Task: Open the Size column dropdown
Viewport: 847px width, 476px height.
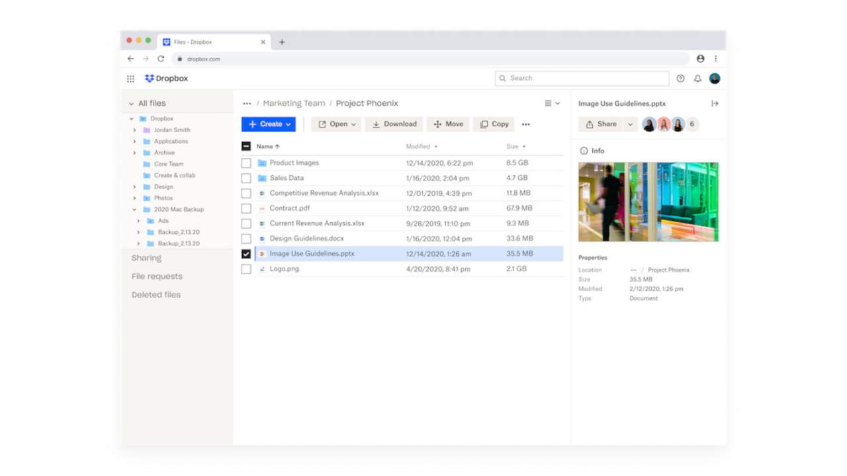Action: pyautogui.click(x=524, y=147)
